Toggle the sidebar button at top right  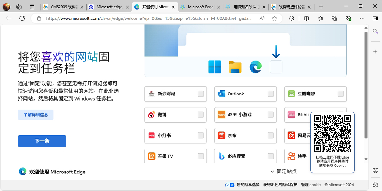point(375,18)
